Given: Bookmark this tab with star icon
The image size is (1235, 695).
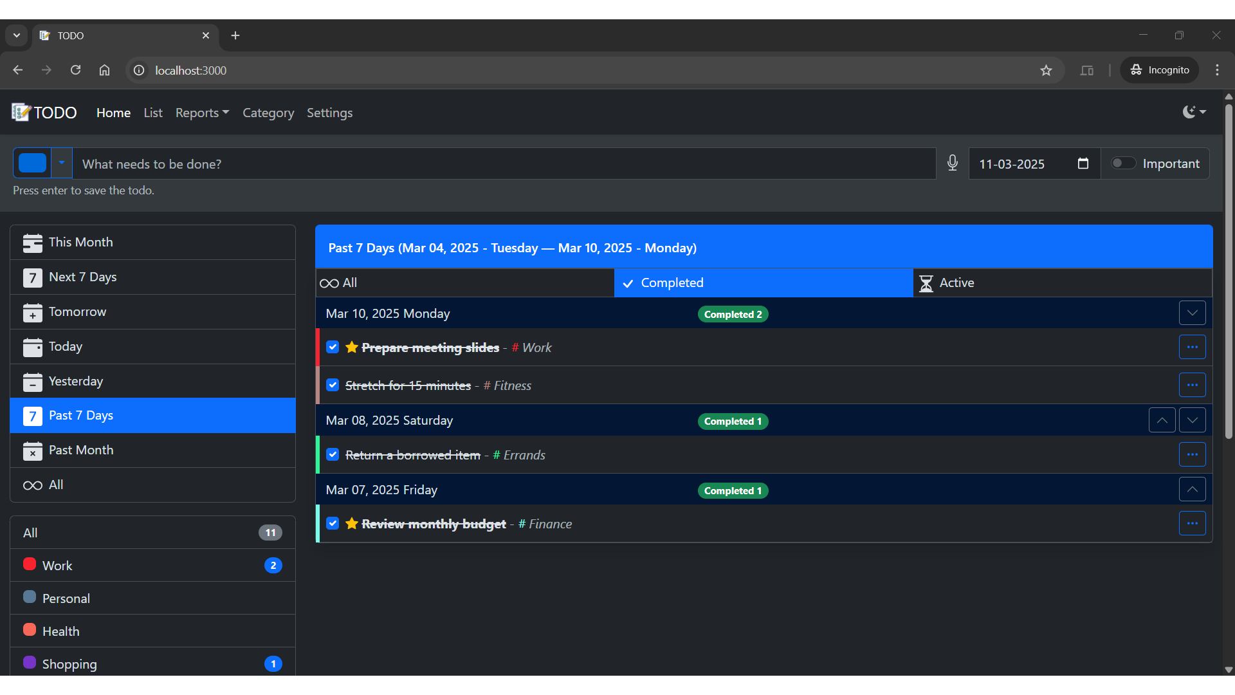Looking at the screenshot, I should click(x=1047, y=71).
